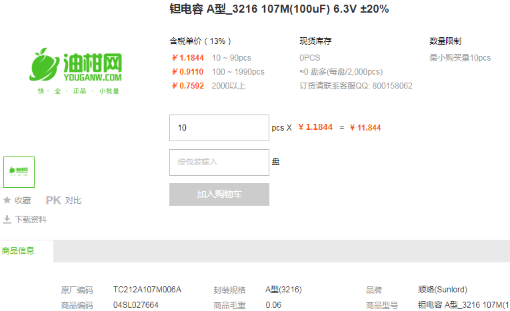Click the 下载资料 download link text
The width and height of the screenshot is (510, 311).
click(31, 219)
